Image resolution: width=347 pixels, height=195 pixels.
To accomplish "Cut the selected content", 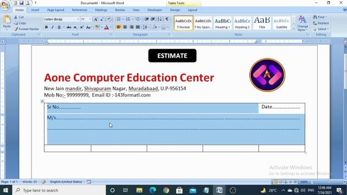I will 19,17.
